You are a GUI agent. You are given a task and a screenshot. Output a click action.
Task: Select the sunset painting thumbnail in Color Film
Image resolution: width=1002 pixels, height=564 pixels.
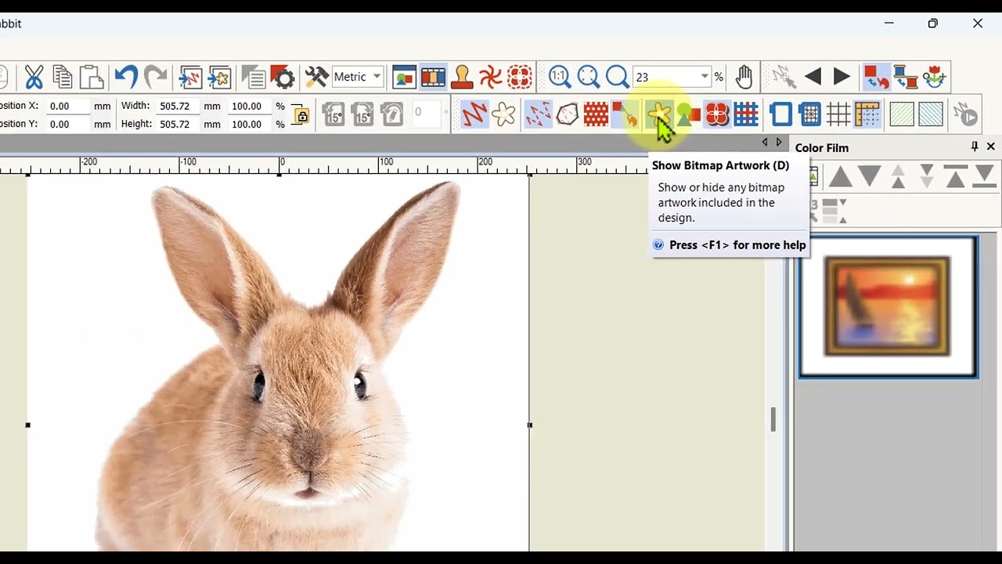coord(888,307)
